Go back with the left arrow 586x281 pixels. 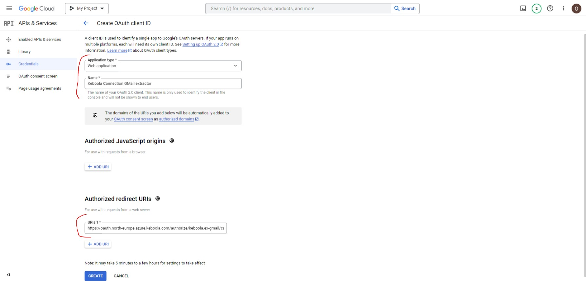click(x=86, y=23)
